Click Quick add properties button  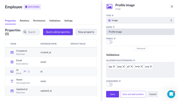click(58, 32)
